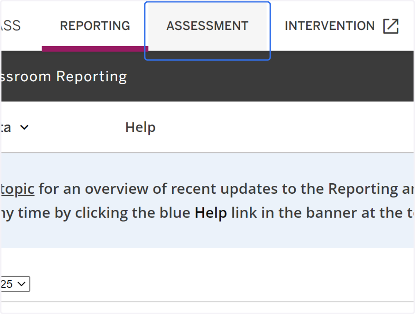415x314 pixels.
Task: Expand the dropdown chevron left of Help
Action: tap(24, 128)
